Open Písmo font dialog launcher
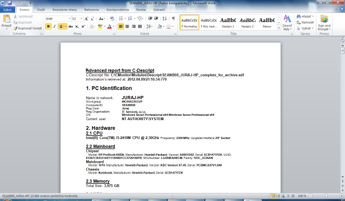Screen dimensions: 345x201 [114, 34]
